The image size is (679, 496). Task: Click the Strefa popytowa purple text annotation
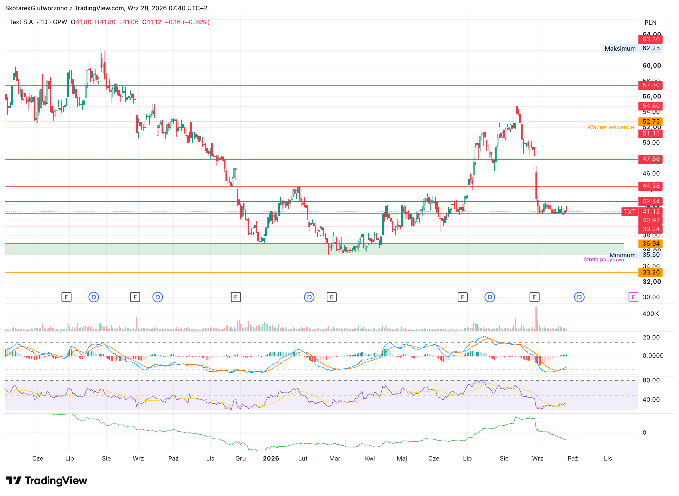point(603,260)
